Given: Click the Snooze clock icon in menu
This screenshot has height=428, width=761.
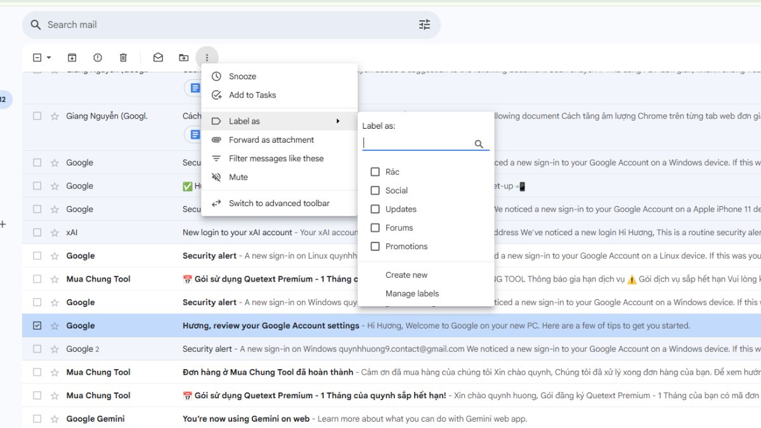Looking at the screenshot, I should pos(216,76).
